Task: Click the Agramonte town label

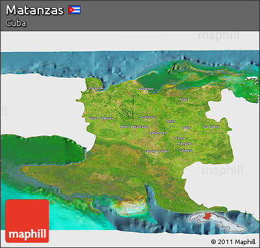Action: (x=158, y=133)
